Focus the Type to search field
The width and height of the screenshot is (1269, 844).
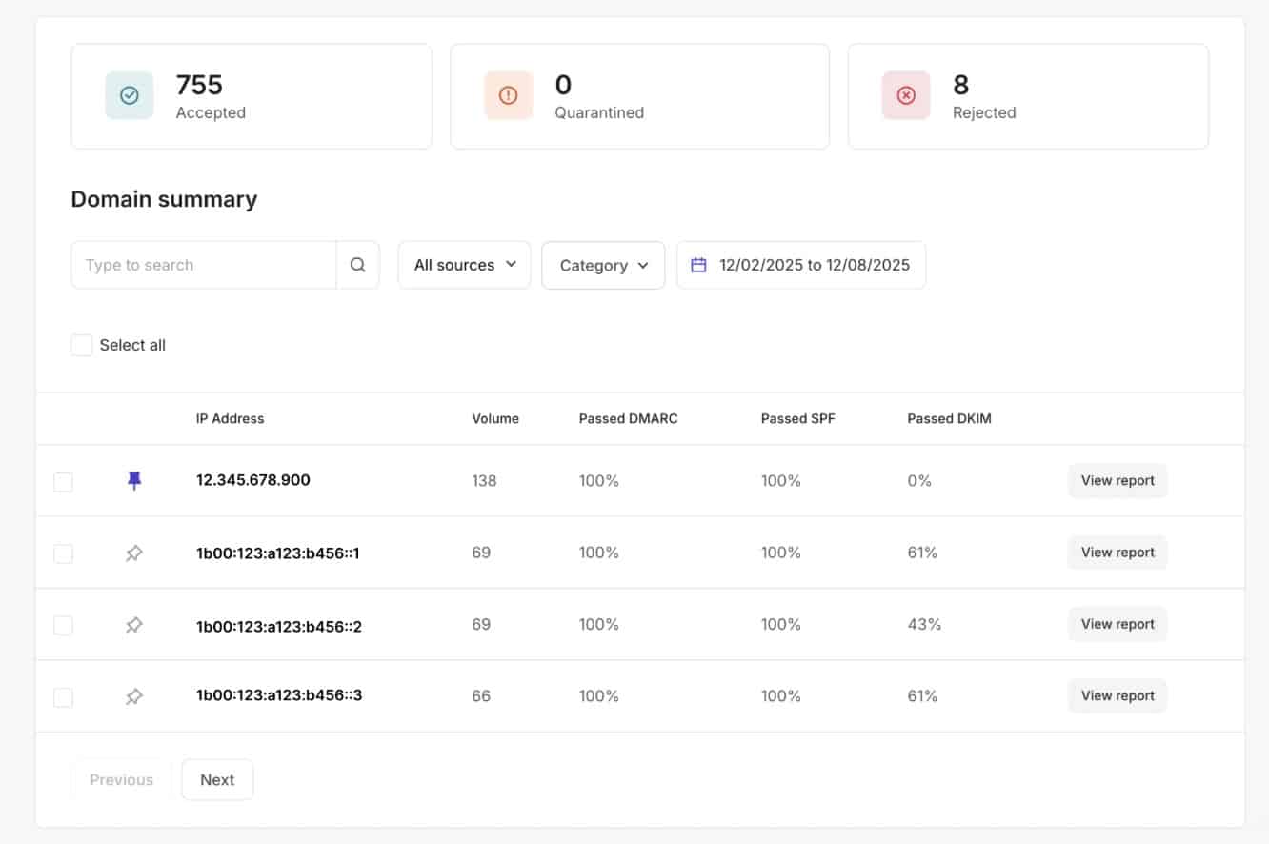[x=204, y=265]
